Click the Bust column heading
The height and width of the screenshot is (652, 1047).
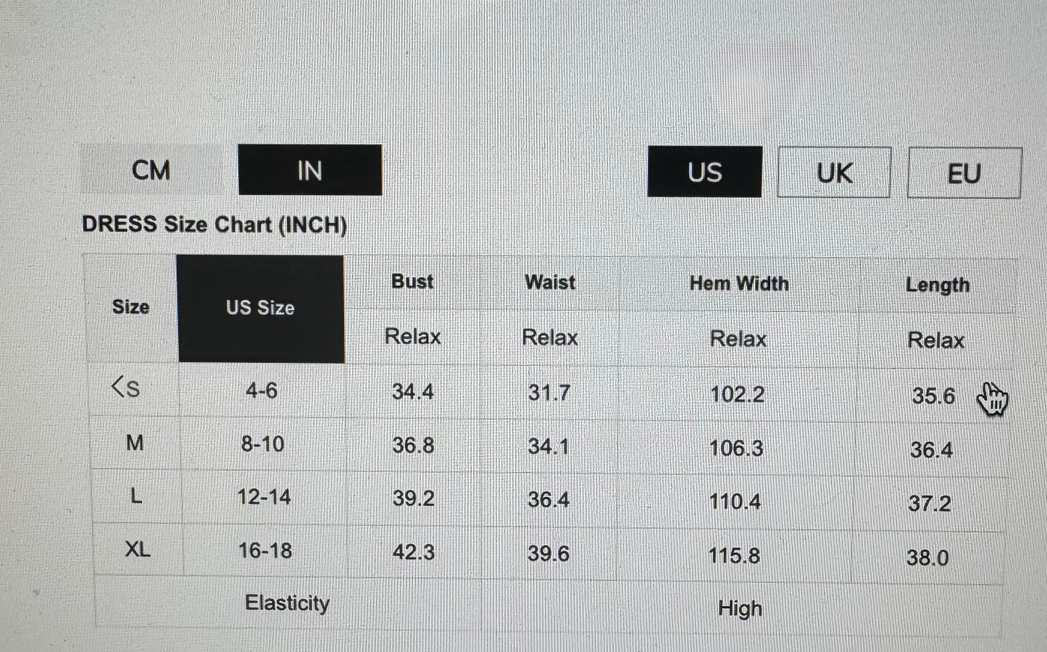(412, 281)
